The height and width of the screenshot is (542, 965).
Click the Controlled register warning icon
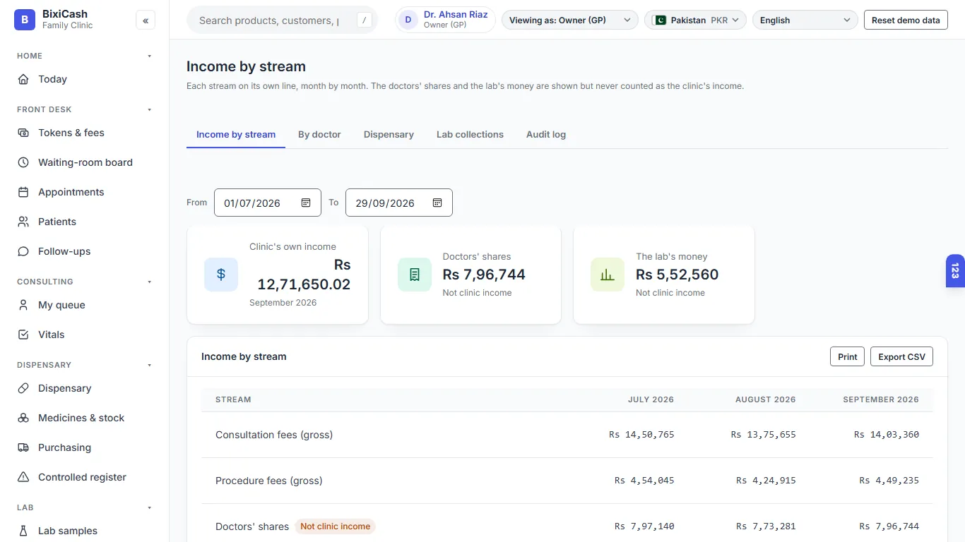tap(23, 477)
